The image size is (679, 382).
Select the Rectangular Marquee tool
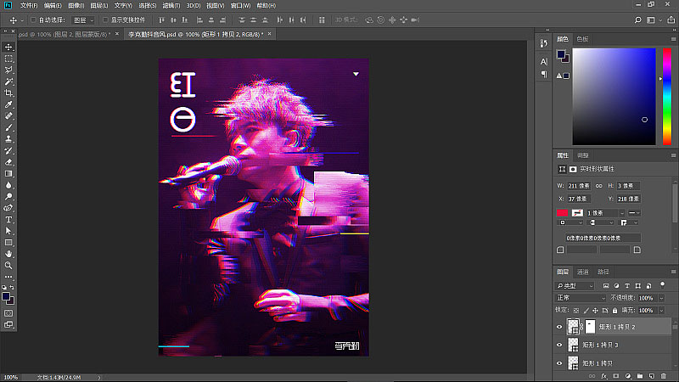coord(8,59)
